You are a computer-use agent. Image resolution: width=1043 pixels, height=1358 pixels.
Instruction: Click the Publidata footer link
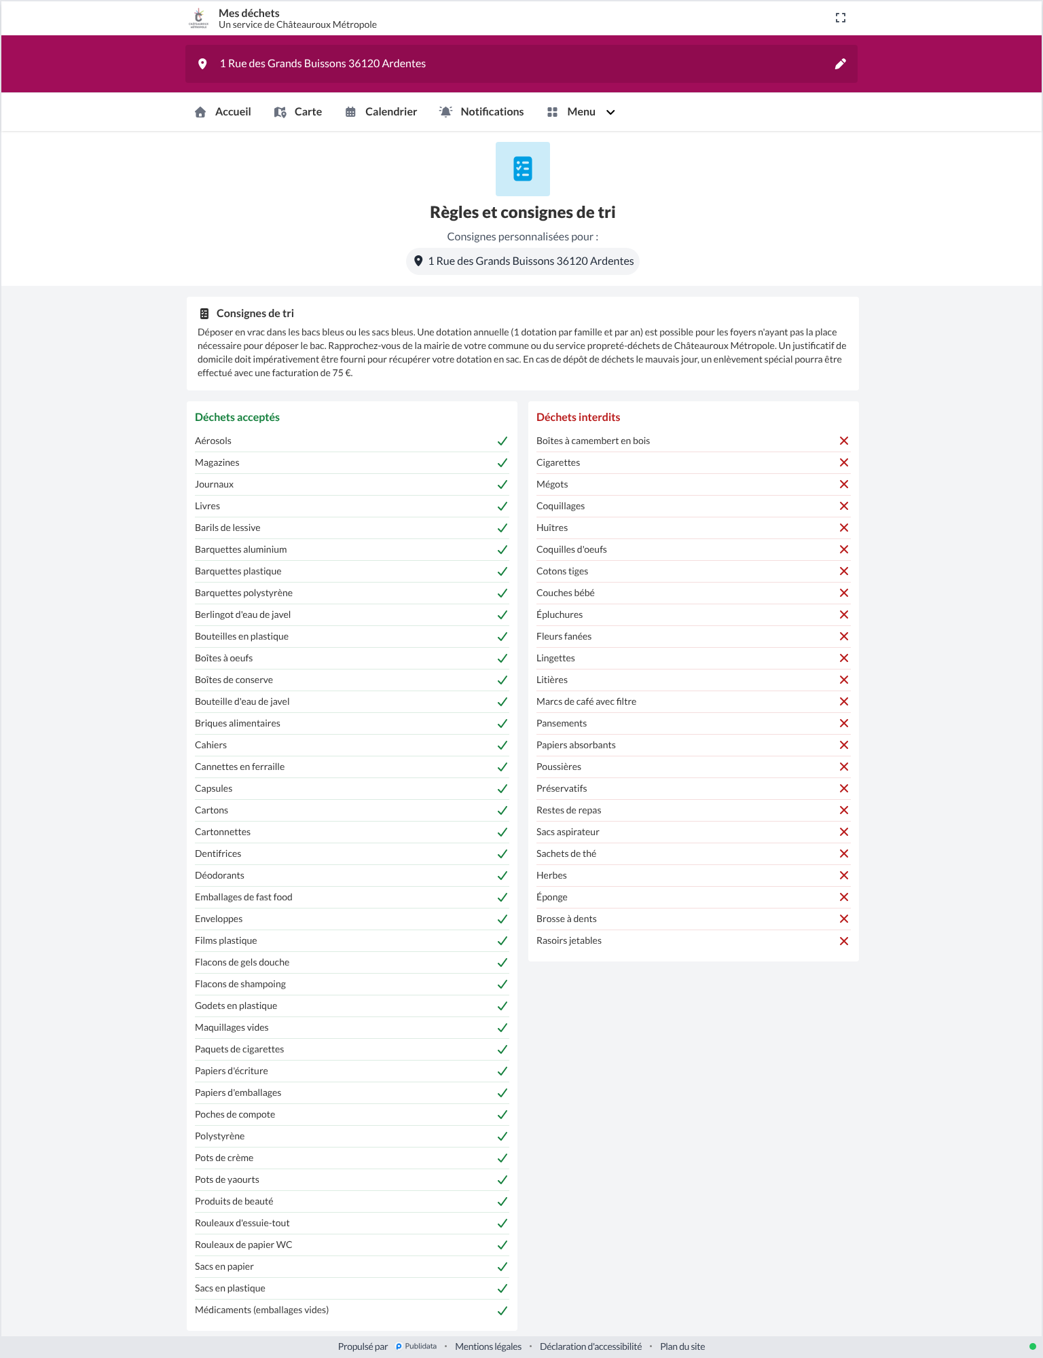point(416,1346)
